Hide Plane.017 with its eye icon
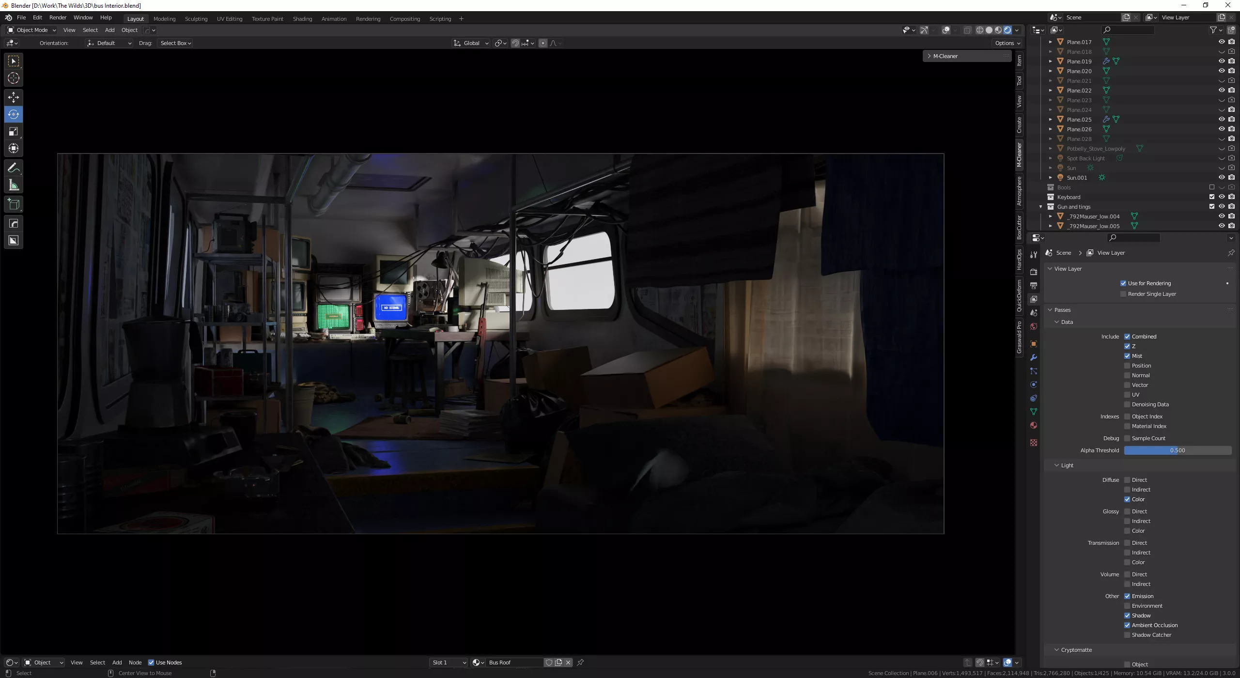 [1221, 42]
